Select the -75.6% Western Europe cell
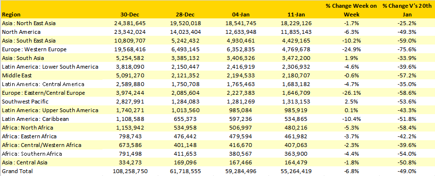This screenshot has width=435, height=176. pos(407,49)
